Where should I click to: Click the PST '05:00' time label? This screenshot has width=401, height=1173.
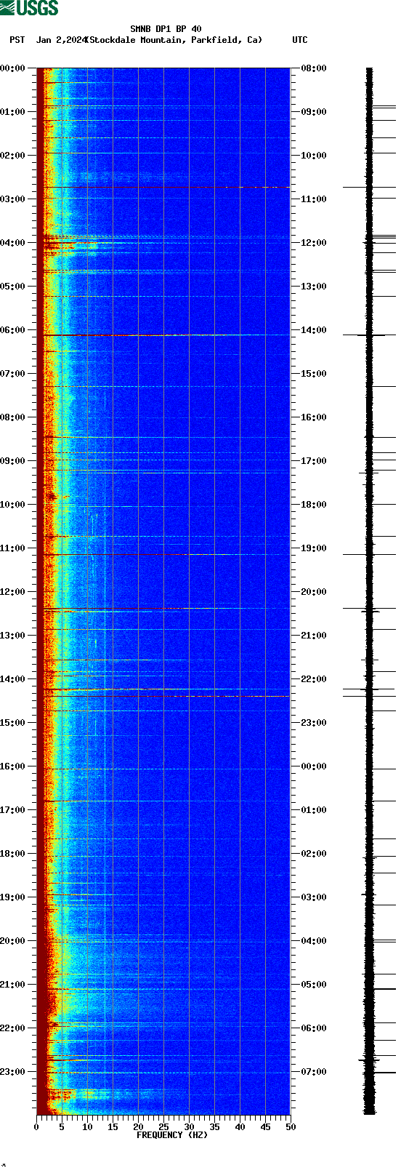point(13,287)
